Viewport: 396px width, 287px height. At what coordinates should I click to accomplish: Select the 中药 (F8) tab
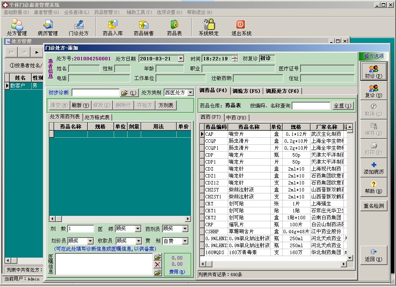236,117
